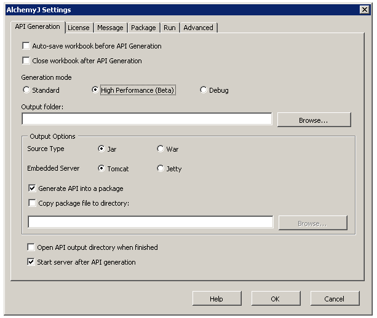Enable Auto-save workbook before API Generation
The image size is (377, 318).
[26, 46]
